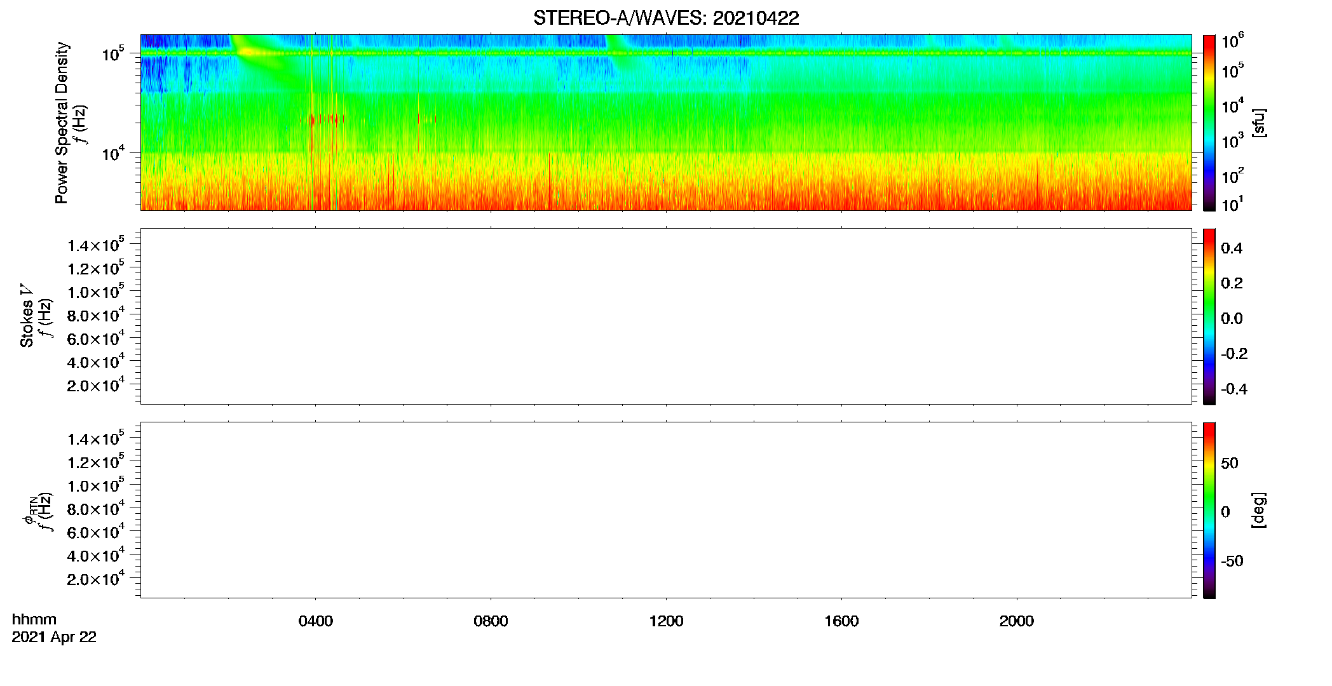Viewport: 1332px width, 686px height.
Task: Select the 0400 time axis label
Action: (x=315, y=621)
